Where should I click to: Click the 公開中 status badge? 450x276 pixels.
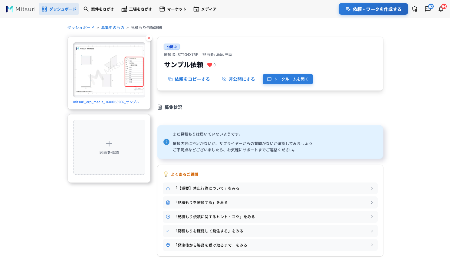pos(172,47)
